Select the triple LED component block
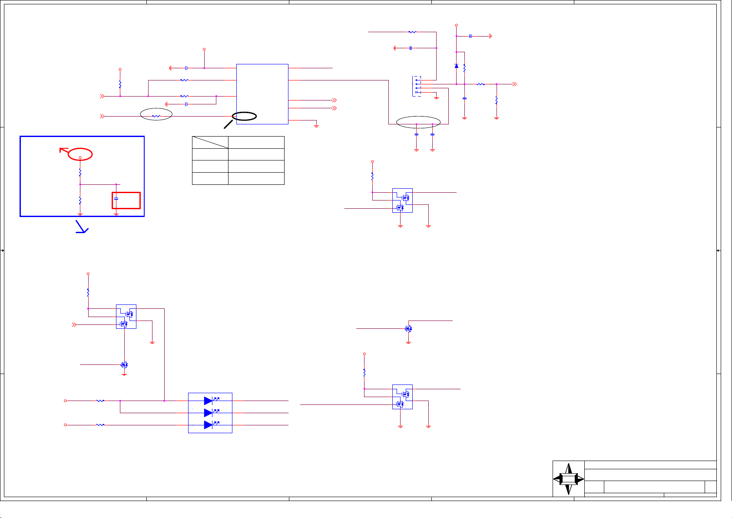 point(210,413)
